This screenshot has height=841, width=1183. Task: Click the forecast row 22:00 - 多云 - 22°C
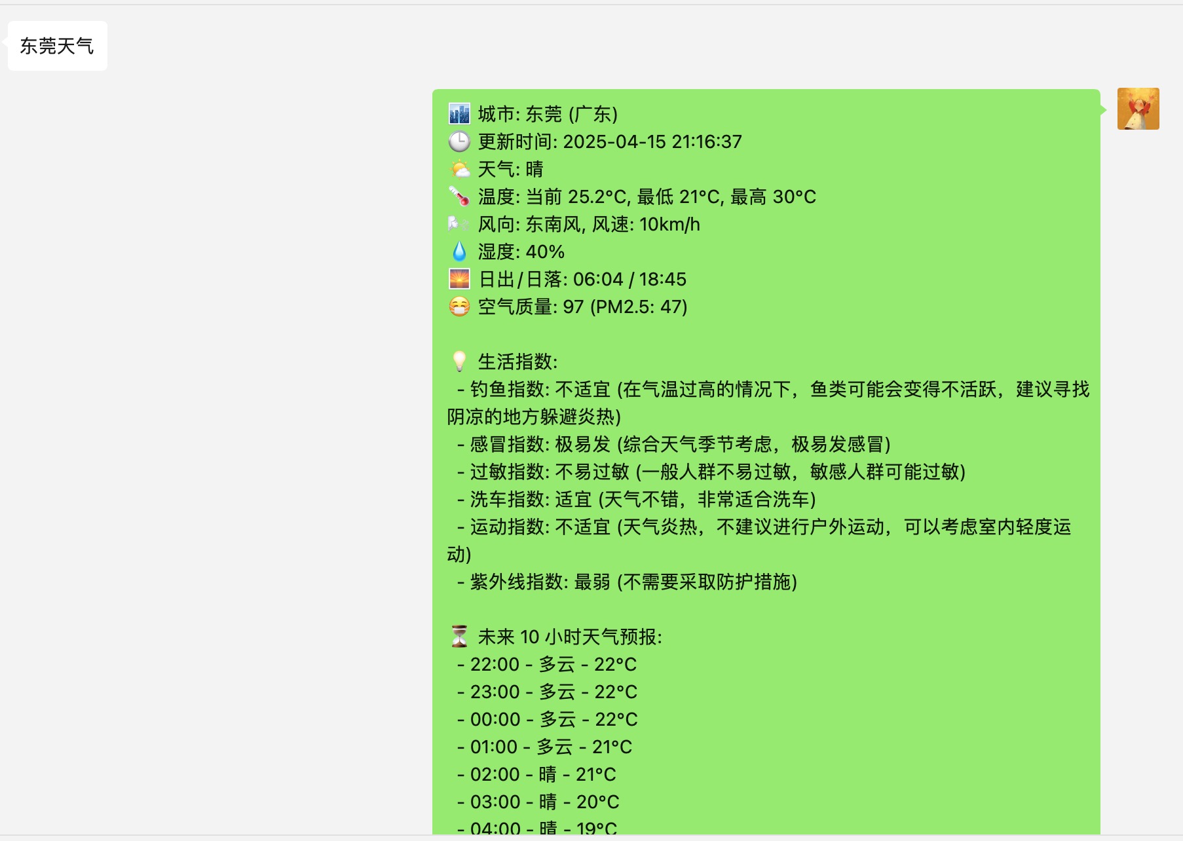coord(547,664)
